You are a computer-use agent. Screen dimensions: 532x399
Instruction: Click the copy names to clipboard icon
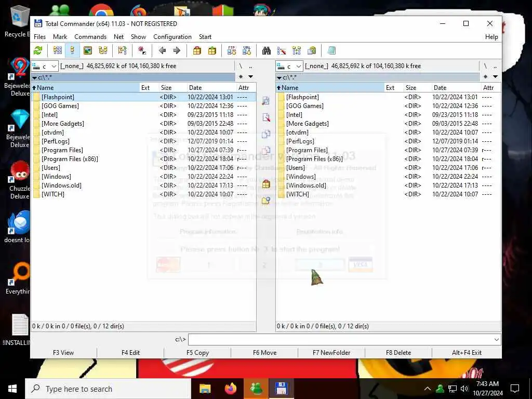tap(312, 50)
